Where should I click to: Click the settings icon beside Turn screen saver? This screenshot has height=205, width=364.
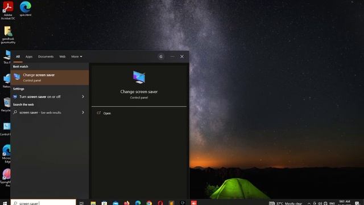tap(15, 96)
